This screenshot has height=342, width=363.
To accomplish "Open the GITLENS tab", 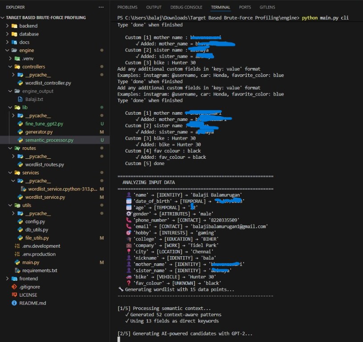I will (267, 7).
